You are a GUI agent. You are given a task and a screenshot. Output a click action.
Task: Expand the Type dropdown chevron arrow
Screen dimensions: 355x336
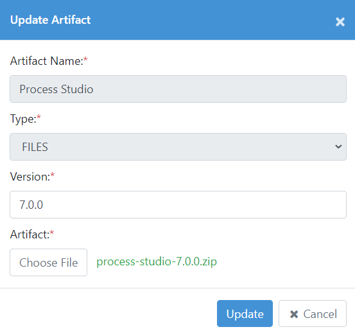click(338, 146)
